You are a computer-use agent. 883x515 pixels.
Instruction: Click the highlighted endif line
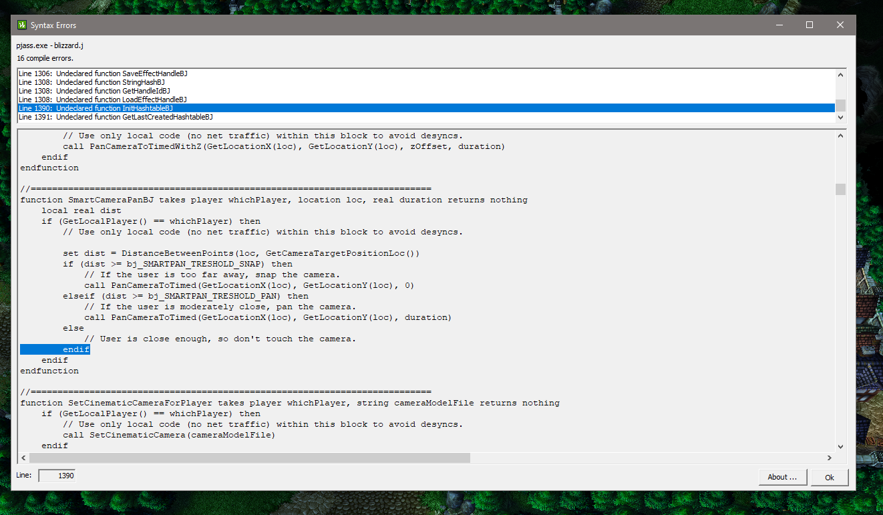click(55, 349)
